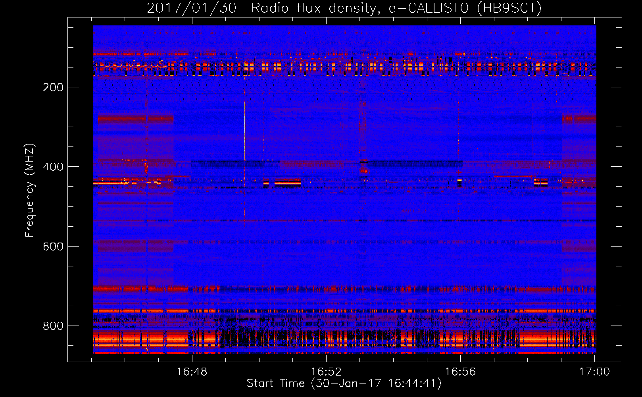Click the 400 frequency tick label

point(53,167)
